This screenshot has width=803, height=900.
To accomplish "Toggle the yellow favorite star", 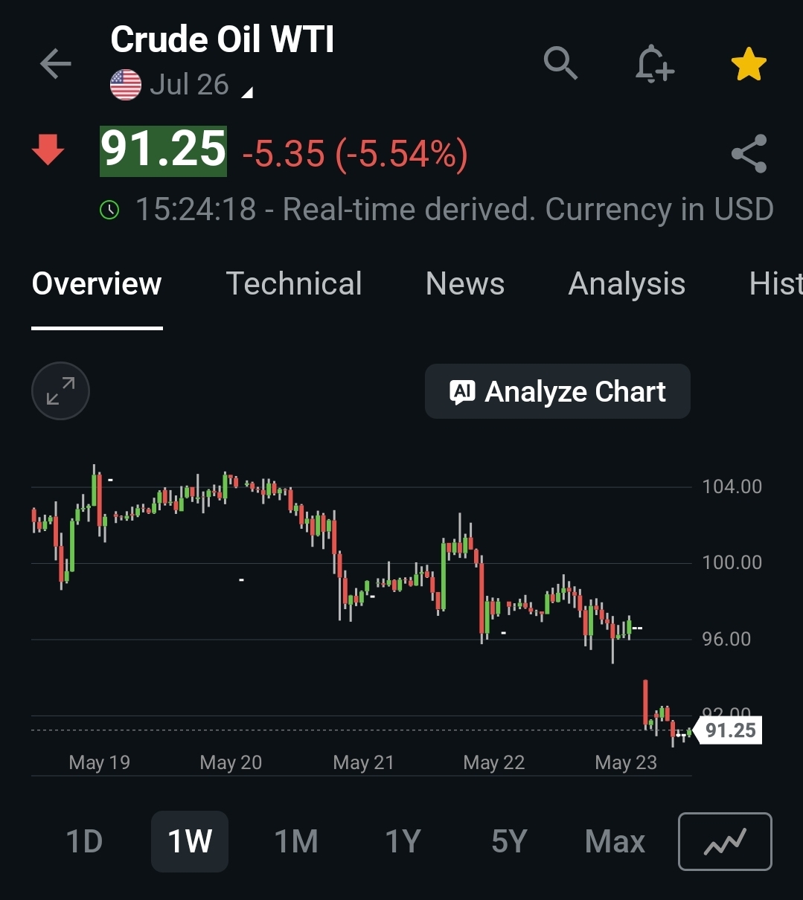I will [x=749, y=63].
